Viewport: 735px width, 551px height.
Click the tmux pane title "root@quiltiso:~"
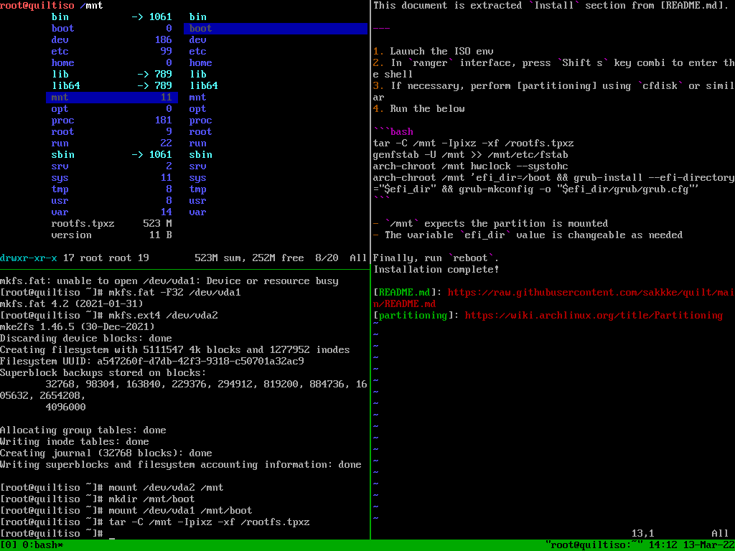coord(594,545)
